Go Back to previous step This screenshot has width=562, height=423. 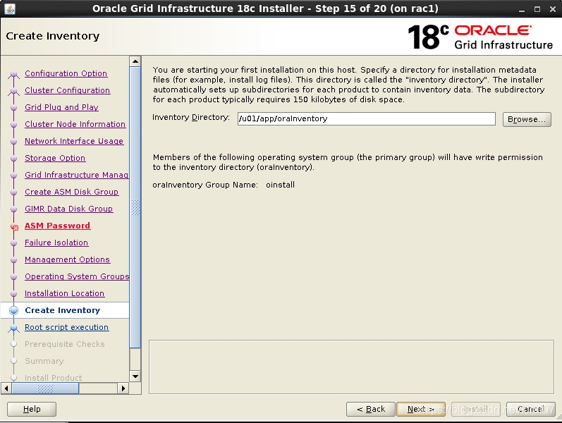pyautogui.click(x=371, y=409)
